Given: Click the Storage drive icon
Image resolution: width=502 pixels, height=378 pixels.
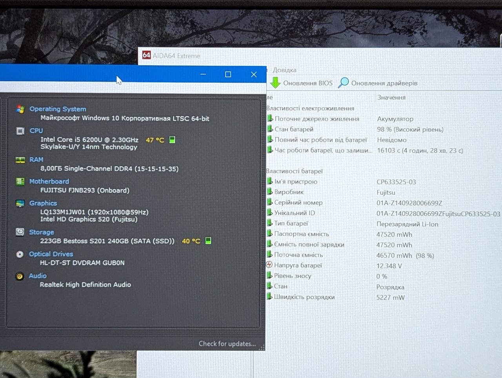Looking at the screenshot, I should point(20,232).
